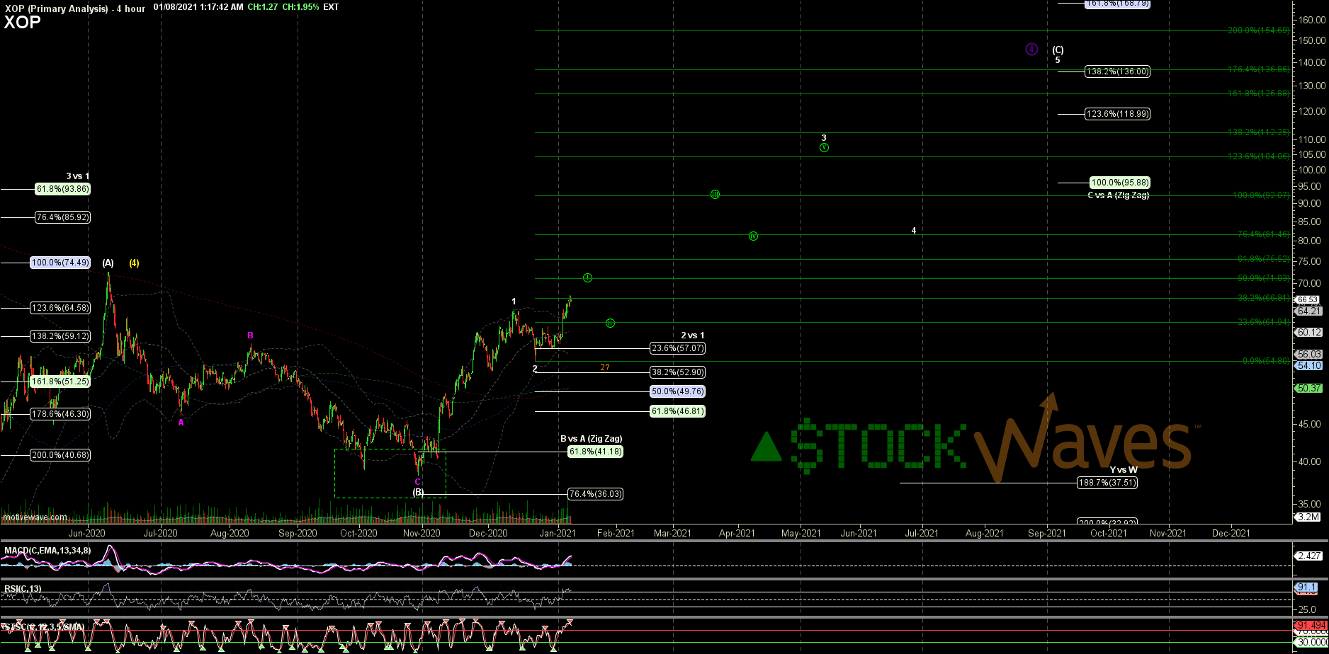
Task: Select the '138.2% (136.00)' Fibonacci target label
Action: coord(1118,71)
